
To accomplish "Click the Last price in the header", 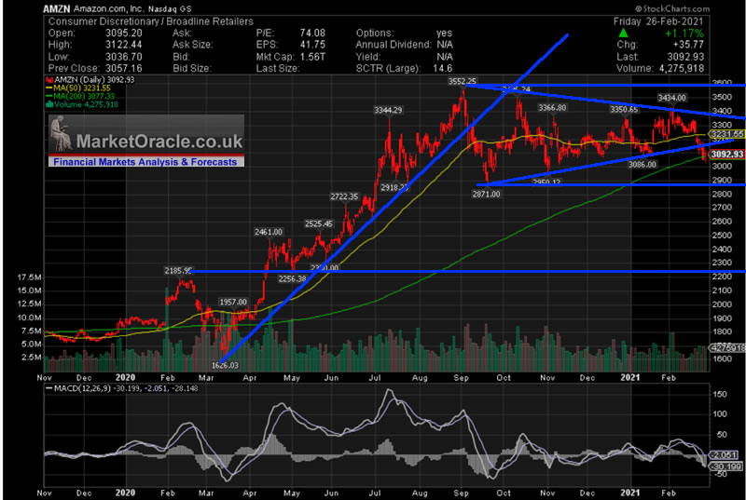I will [x=685, y=57].
